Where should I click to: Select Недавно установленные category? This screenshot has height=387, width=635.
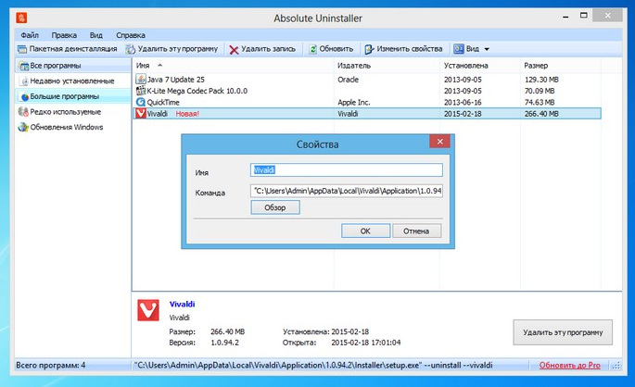point(73,81)
